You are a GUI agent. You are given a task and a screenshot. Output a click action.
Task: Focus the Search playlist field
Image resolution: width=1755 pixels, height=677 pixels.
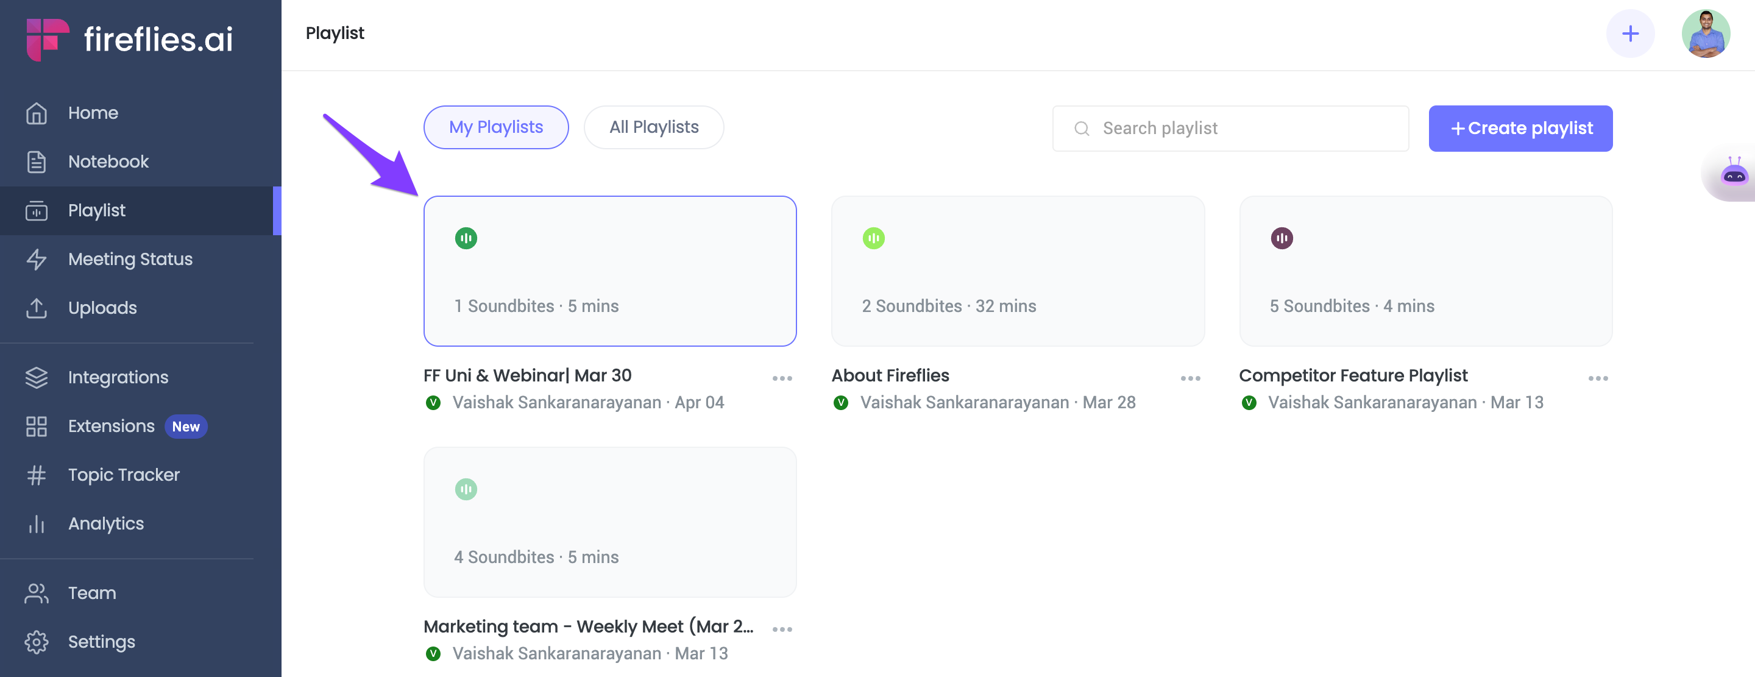point(1230,129)
